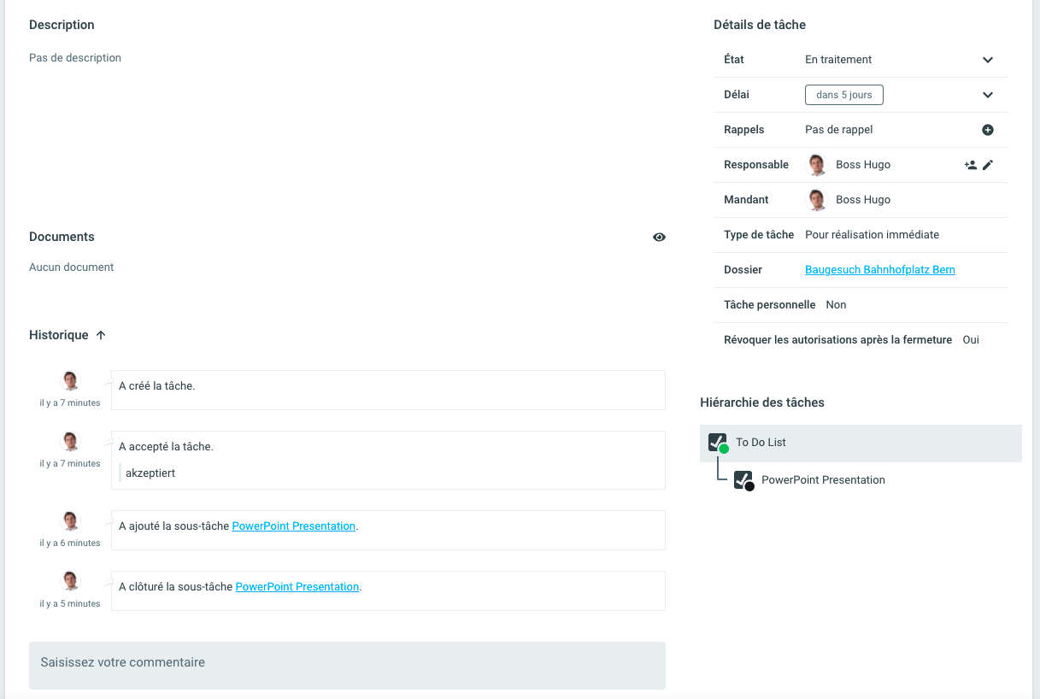Viewport: 1040px width, 699px height.
Task: Click the add-person icon beside Responsable
Action: tap(971, 165)
